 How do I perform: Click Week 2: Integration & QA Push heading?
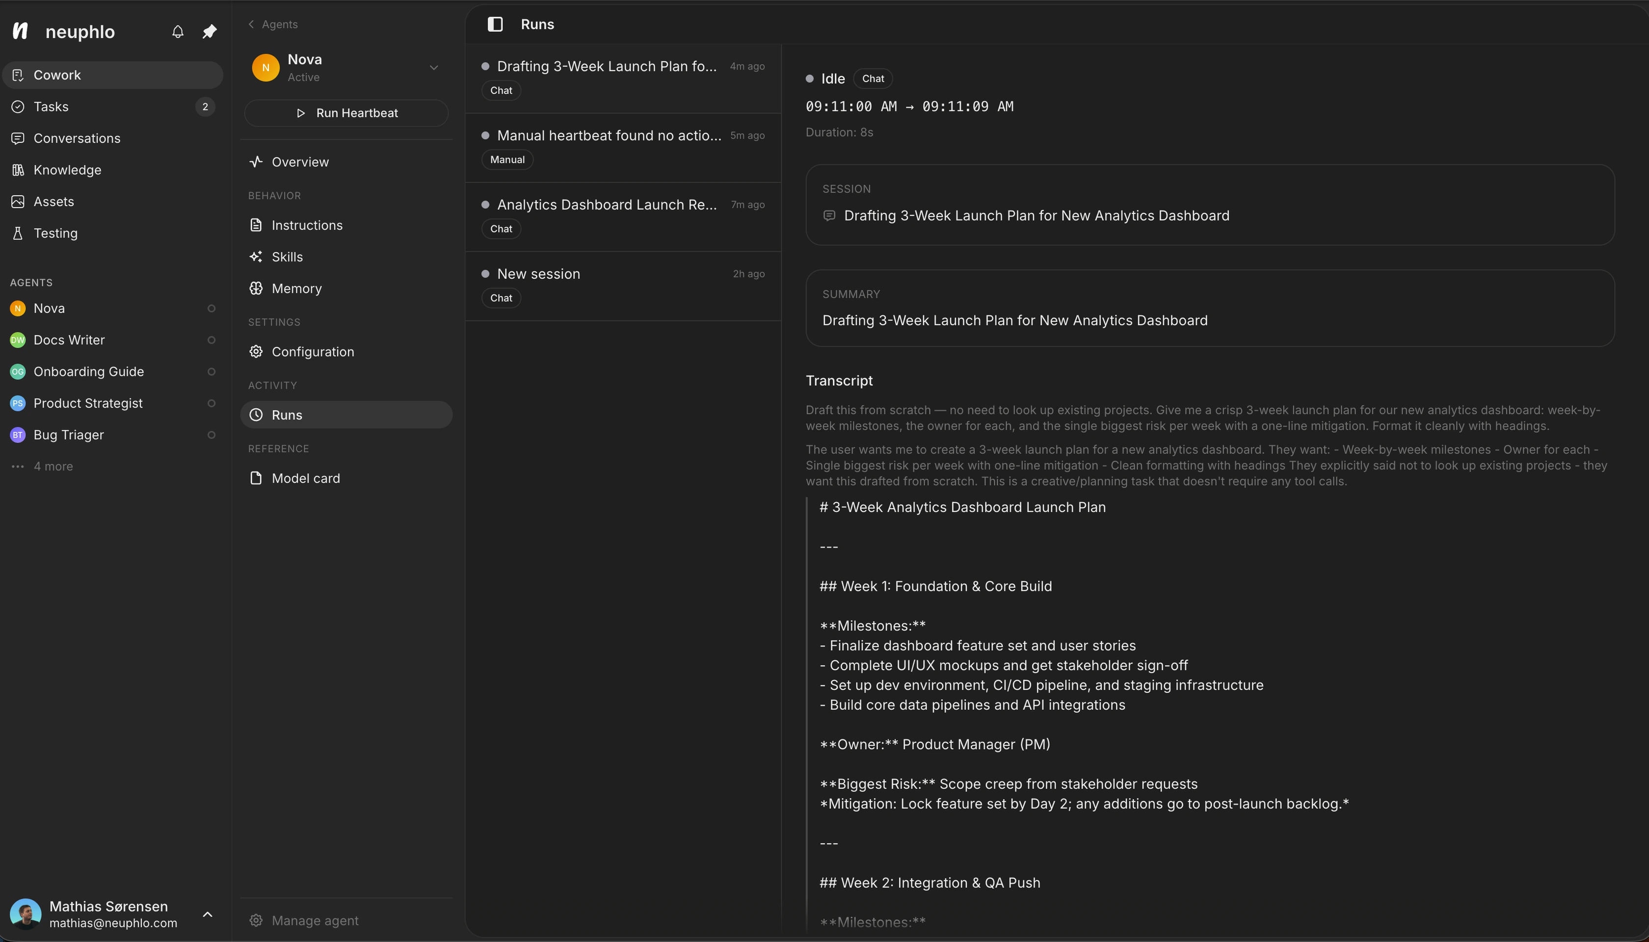tap(930, 883)
